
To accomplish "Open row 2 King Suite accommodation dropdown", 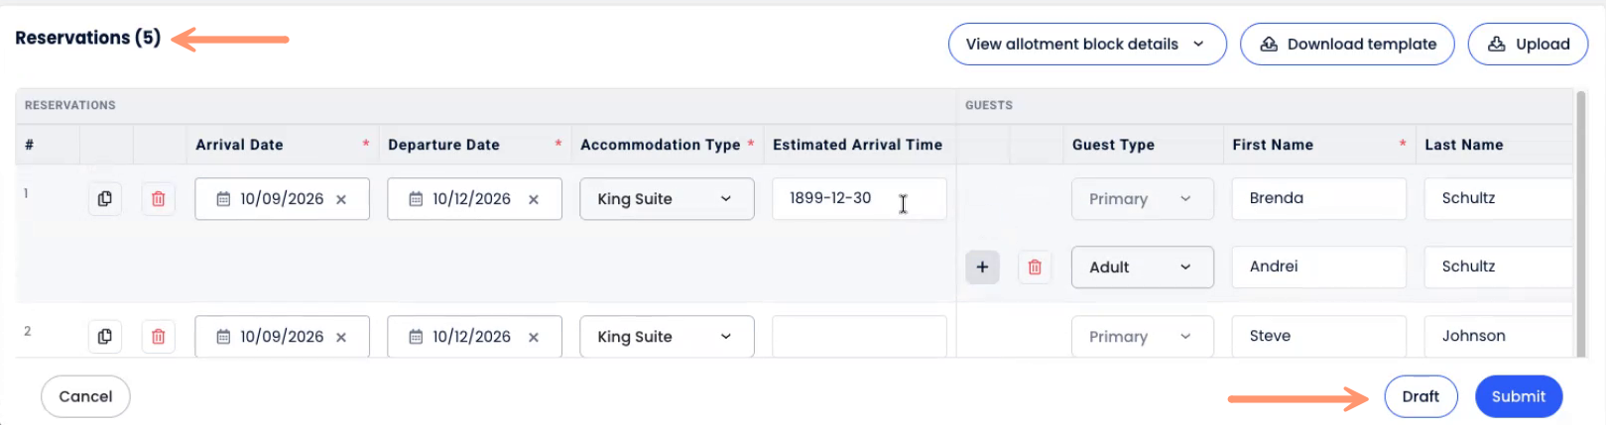I will (x=667, y=337).
